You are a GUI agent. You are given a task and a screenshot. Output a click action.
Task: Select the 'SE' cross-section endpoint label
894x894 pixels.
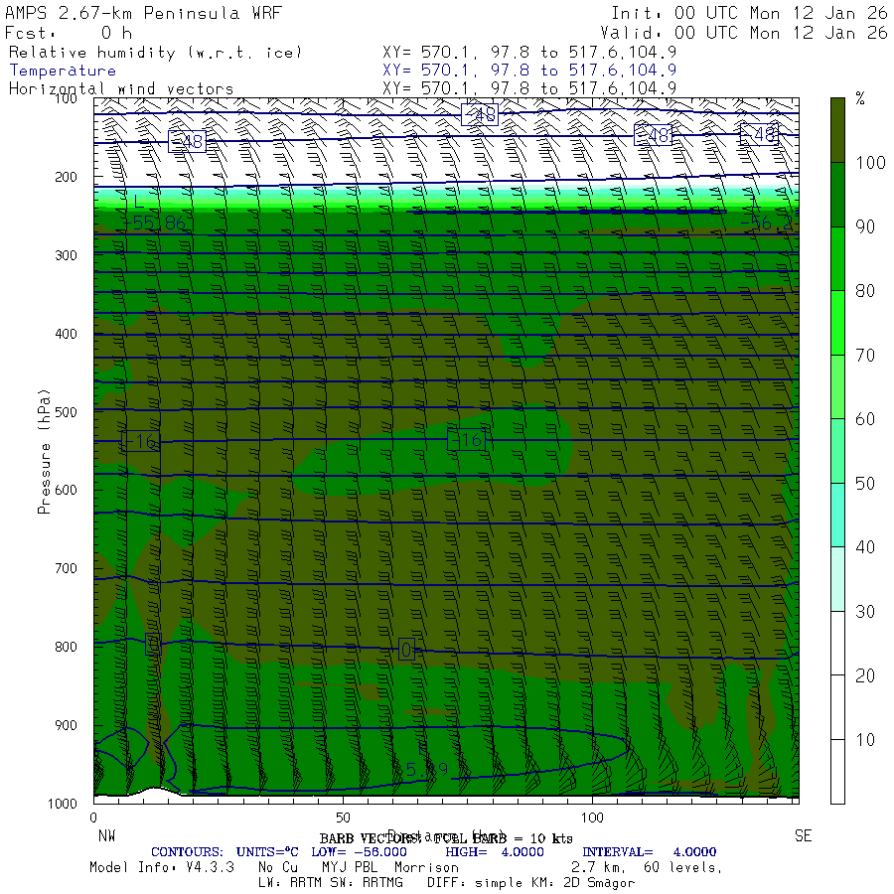coord(803,835)
